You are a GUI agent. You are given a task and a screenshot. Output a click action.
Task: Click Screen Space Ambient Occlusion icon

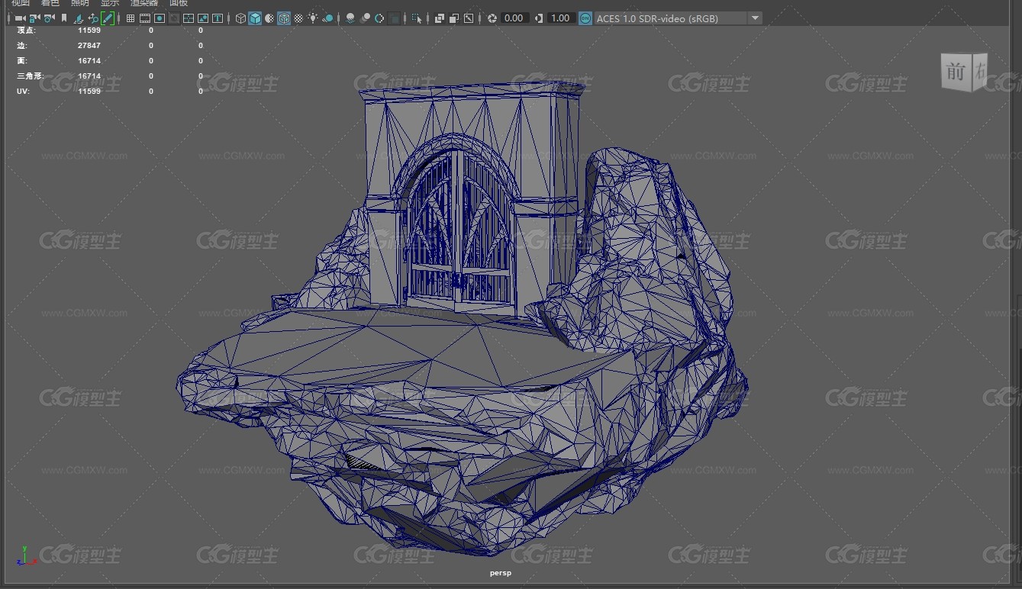click(x=350, y=18)
